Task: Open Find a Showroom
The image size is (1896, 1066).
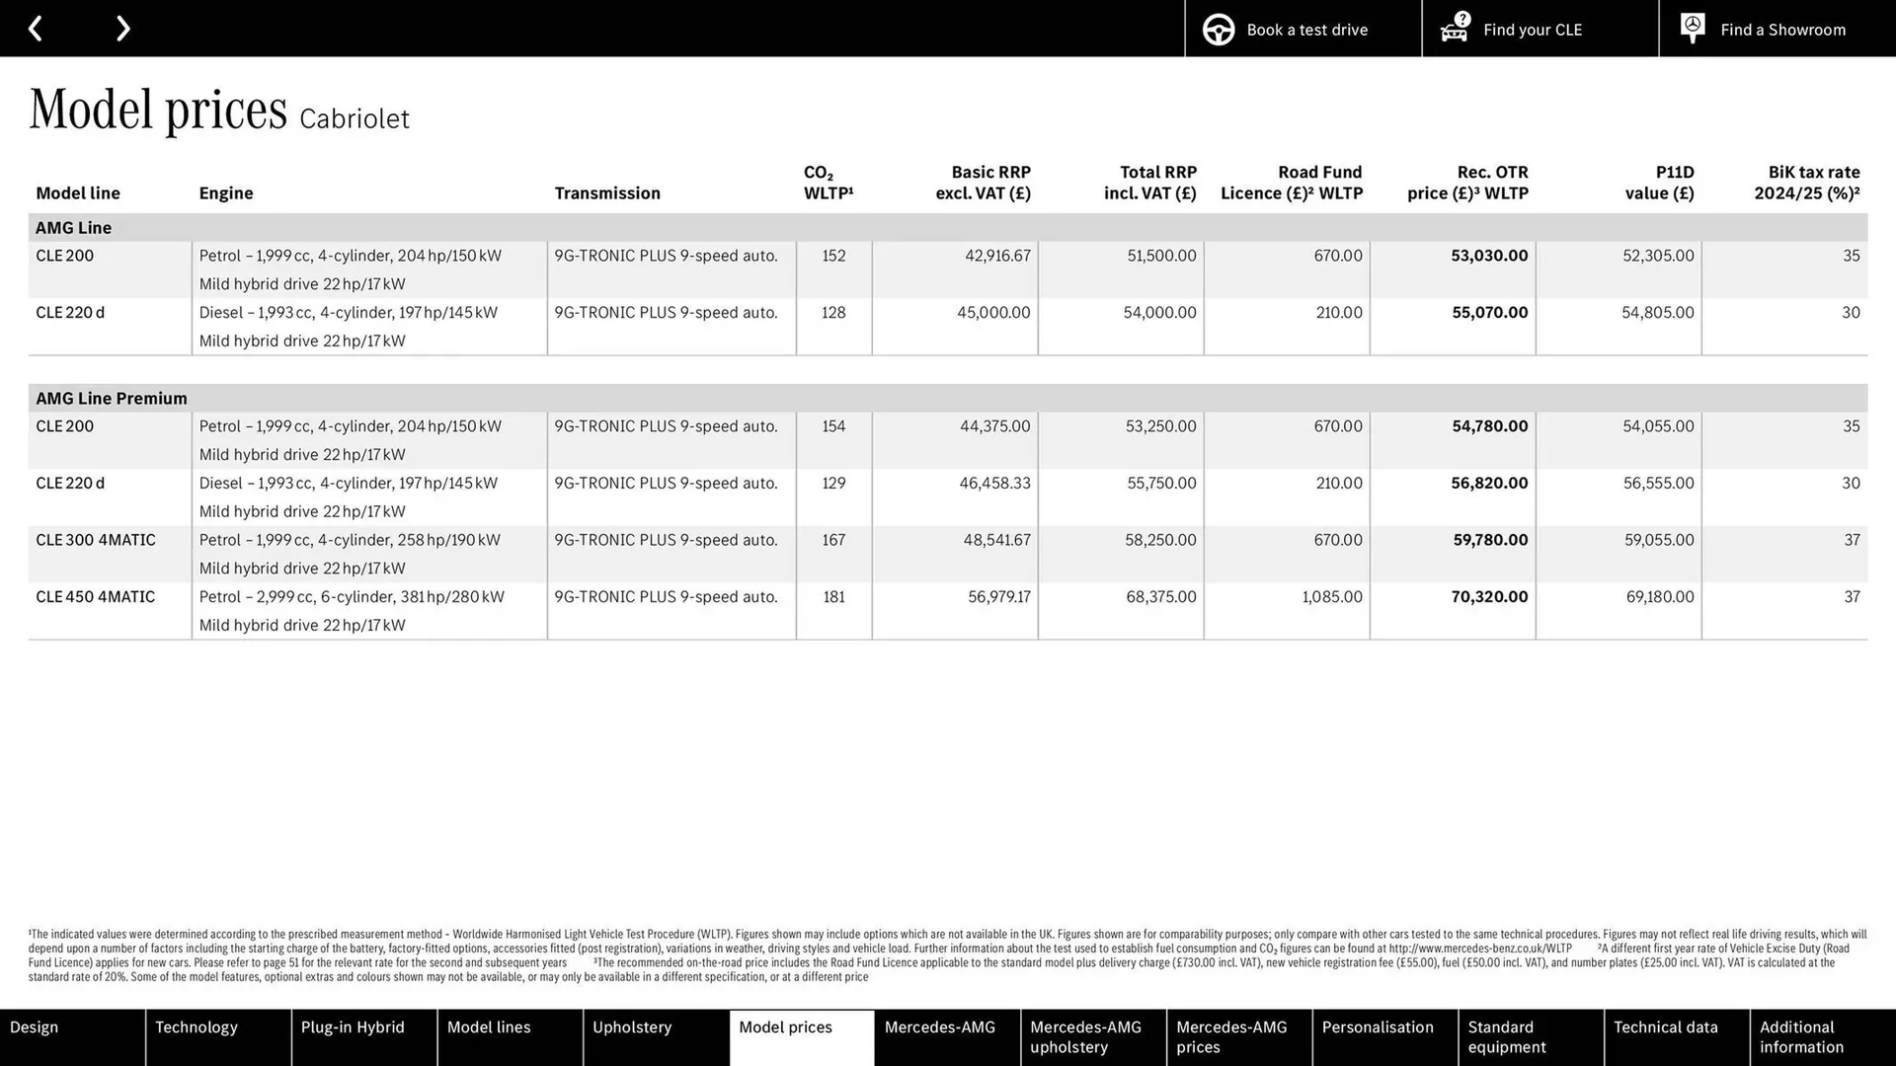Action: tap(1782, 29)
